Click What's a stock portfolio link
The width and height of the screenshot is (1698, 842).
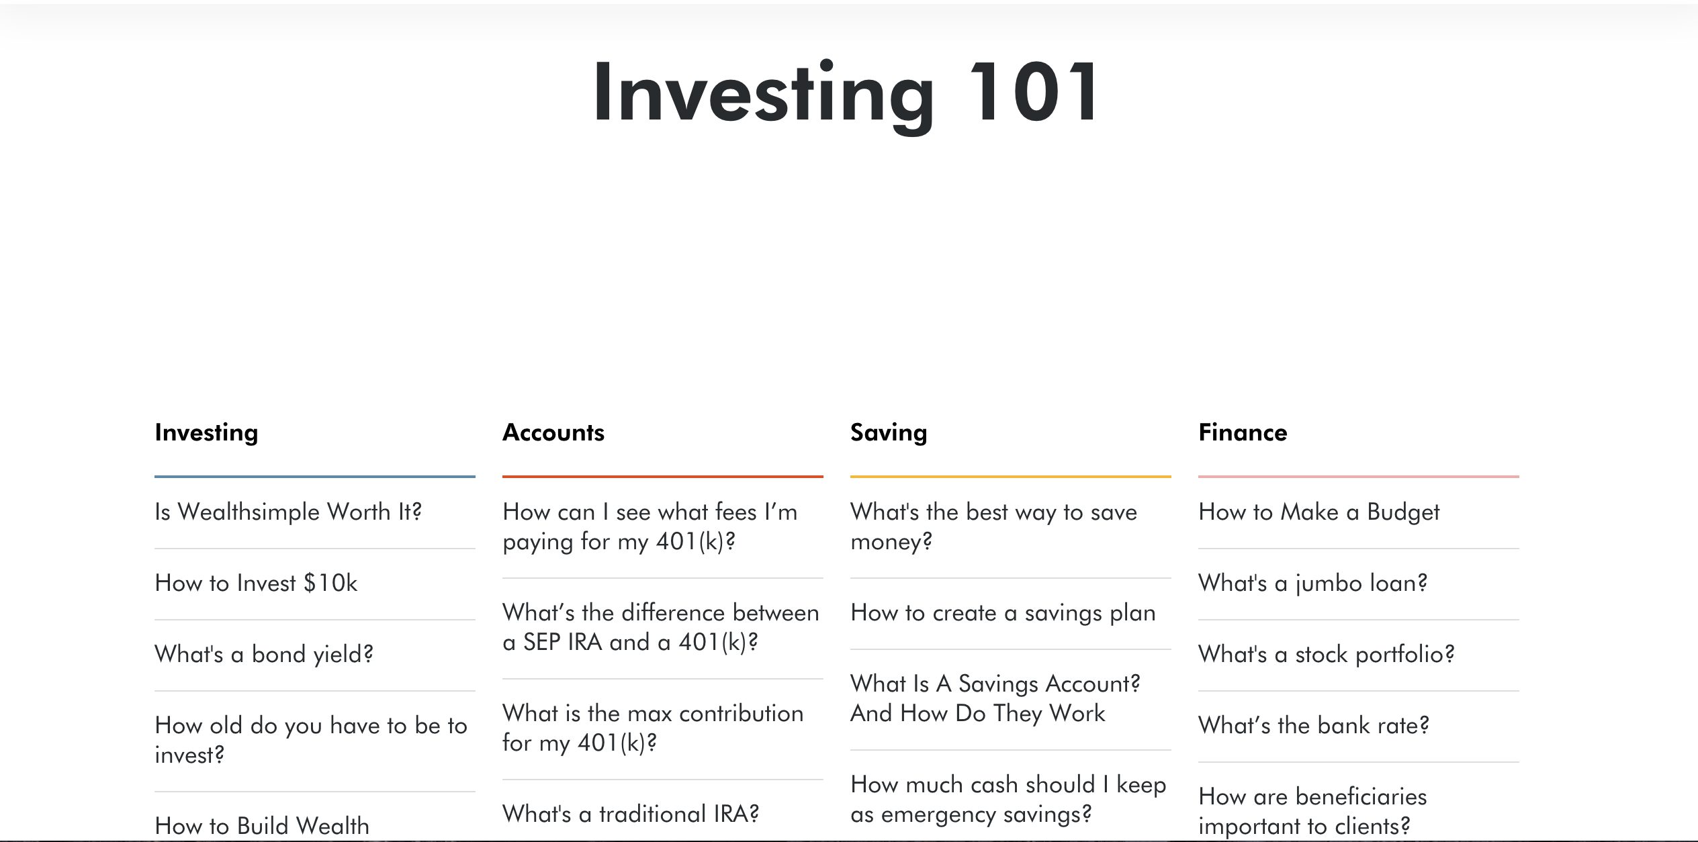coord(1327,654)
